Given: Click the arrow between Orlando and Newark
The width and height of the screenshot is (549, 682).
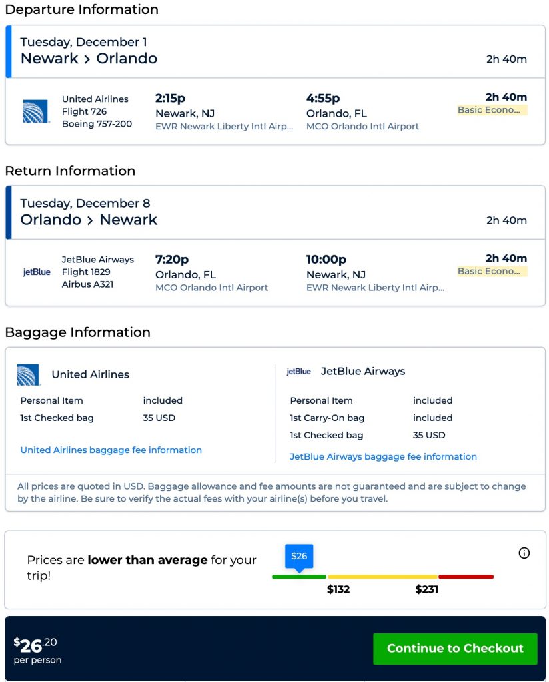Looking at the screenshot, I should coord(91,220).
